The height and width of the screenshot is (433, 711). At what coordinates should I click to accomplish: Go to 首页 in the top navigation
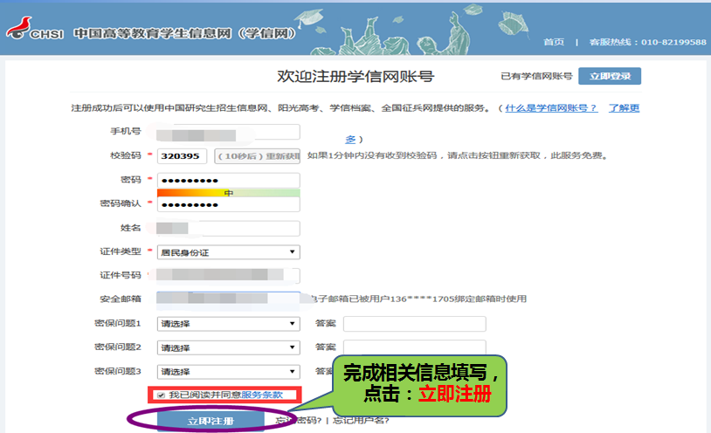click(x=554, y=42)
